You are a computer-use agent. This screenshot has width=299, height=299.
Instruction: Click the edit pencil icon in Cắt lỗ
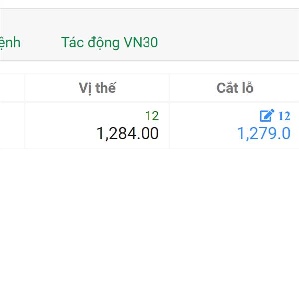tap(267, 115)
